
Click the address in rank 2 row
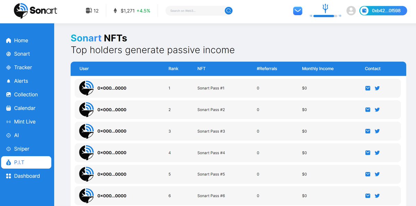click(x=112, y=109)
